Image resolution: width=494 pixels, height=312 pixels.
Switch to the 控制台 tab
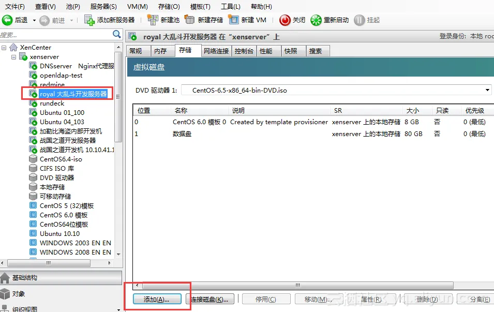(244, 51)
